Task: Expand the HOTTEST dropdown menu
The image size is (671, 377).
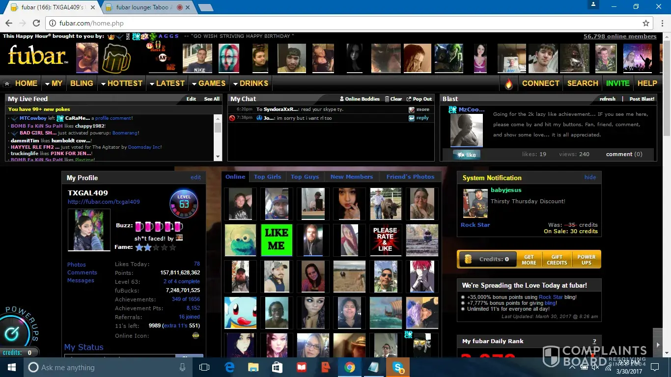Action: tap(121, 83)
